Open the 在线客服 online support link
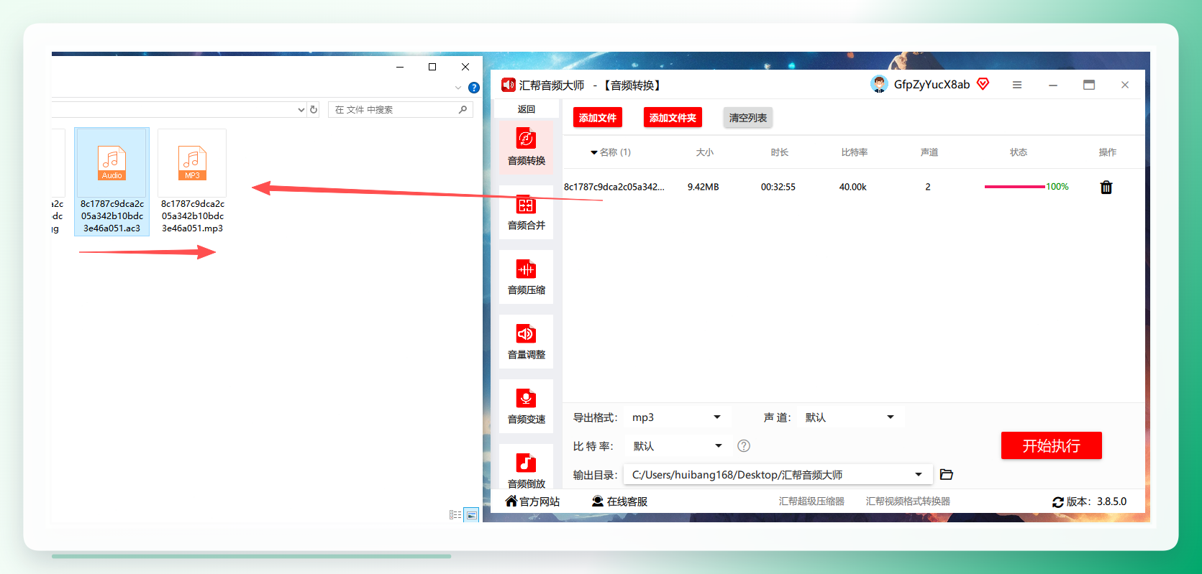Screen dimensions: 1202x574 click(x=619, y=501)
